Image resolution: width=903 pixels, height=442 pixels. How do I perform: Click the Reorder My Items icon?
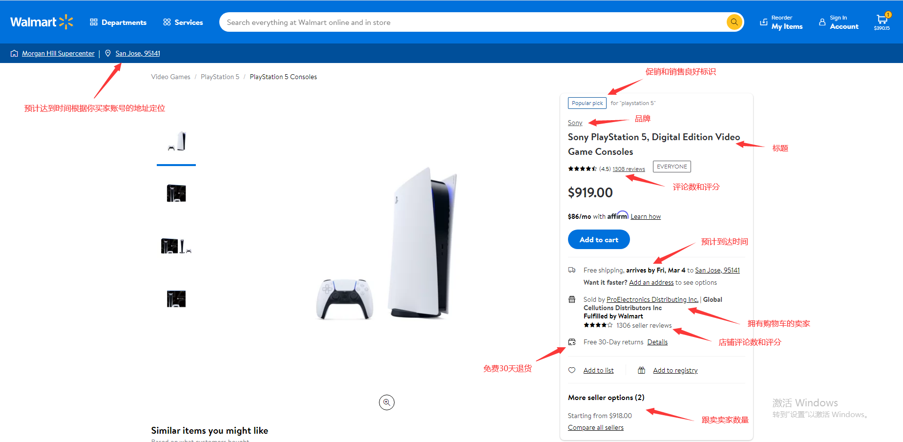click(764, 22)
